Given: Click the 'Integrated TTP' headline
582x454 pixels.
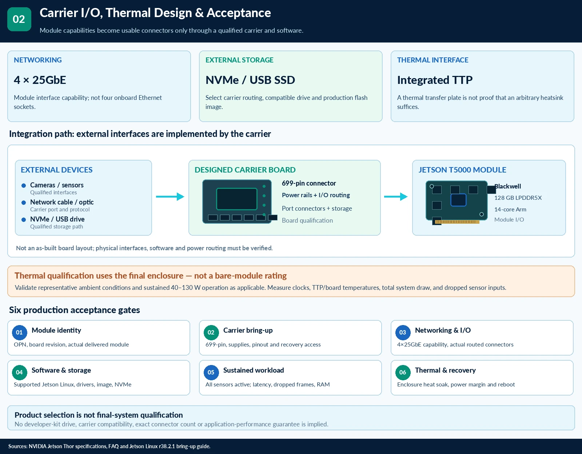Looking at the screenshot, I should pos(435,80).
